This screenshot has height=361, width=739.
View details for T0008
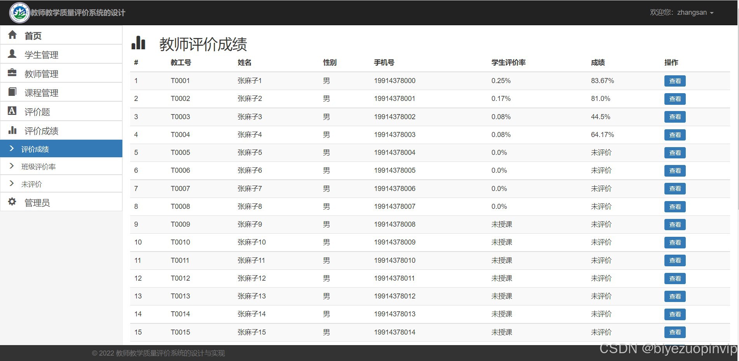pos(675,207)
